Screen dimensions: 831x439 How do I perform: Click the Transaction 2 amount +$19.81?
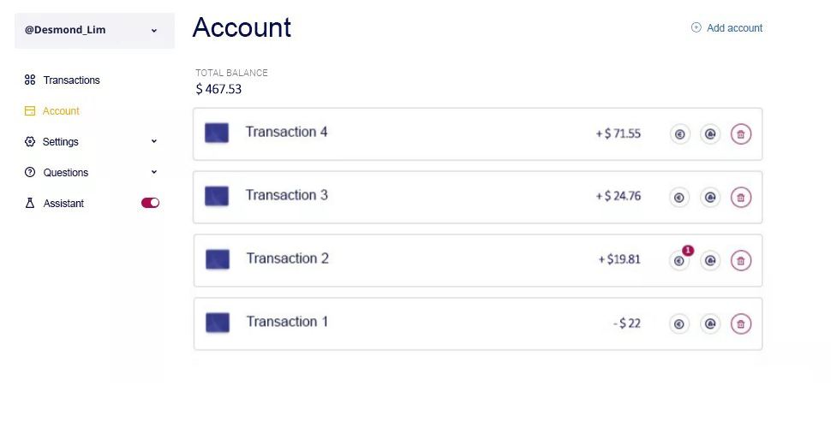(619, 259)
